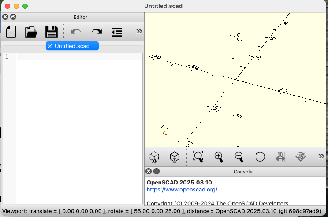328x217 pixels.
Task: Open the https://www.openscad.org/ link
Action: [x=182, y=190]
